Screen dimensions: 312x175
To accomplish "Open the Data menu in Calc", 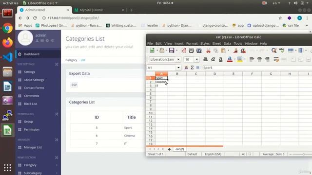I will (227, 43).
